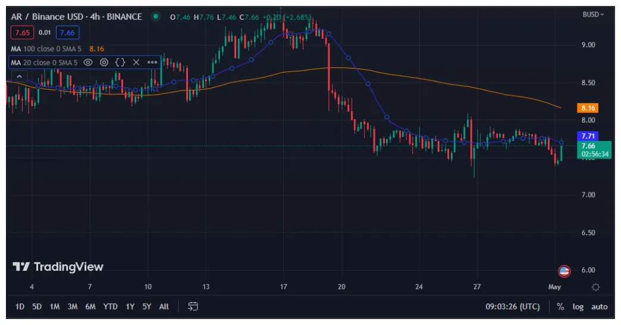Open the go-to-date calendar icon
The height and width of the screenshot is (325, 621).
193,307
